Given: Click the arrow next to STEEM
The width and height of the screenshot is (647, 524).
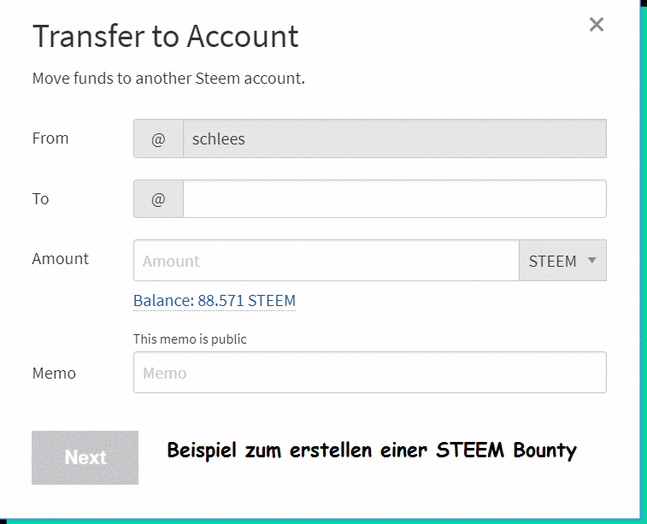Looking at the screenshot, I should point(591,261).
